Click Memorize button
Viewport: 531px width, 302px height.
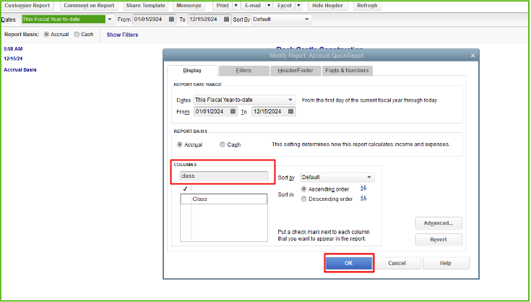click(x=189, y=6)
